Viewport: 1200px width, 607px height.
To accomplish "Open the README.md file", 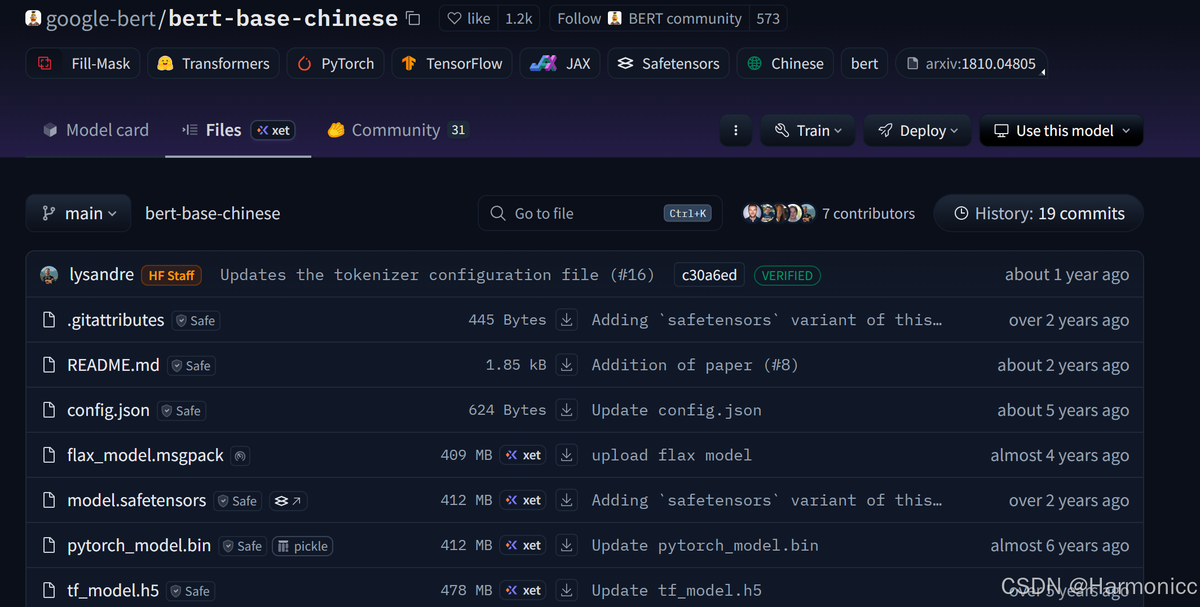I will pyautogui.click(x=113, y=365).
